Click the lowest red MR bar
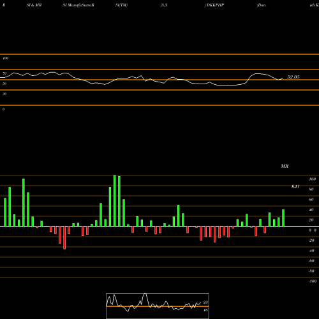The width and height of the screenshot is (319, 319). [64, 238]
